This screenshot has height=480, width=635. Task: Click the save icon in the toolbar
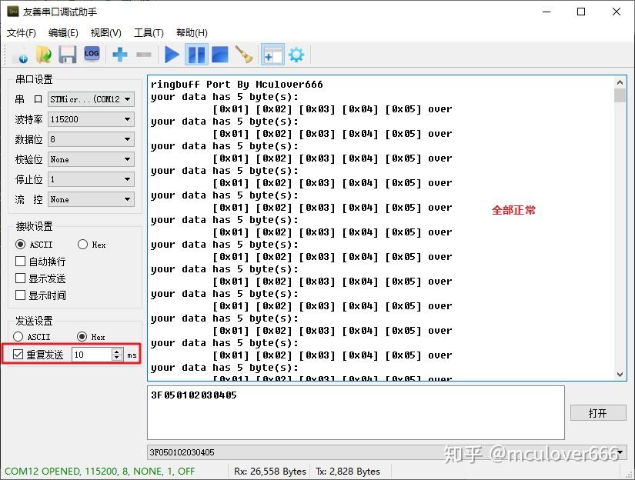tap(68, 54)
